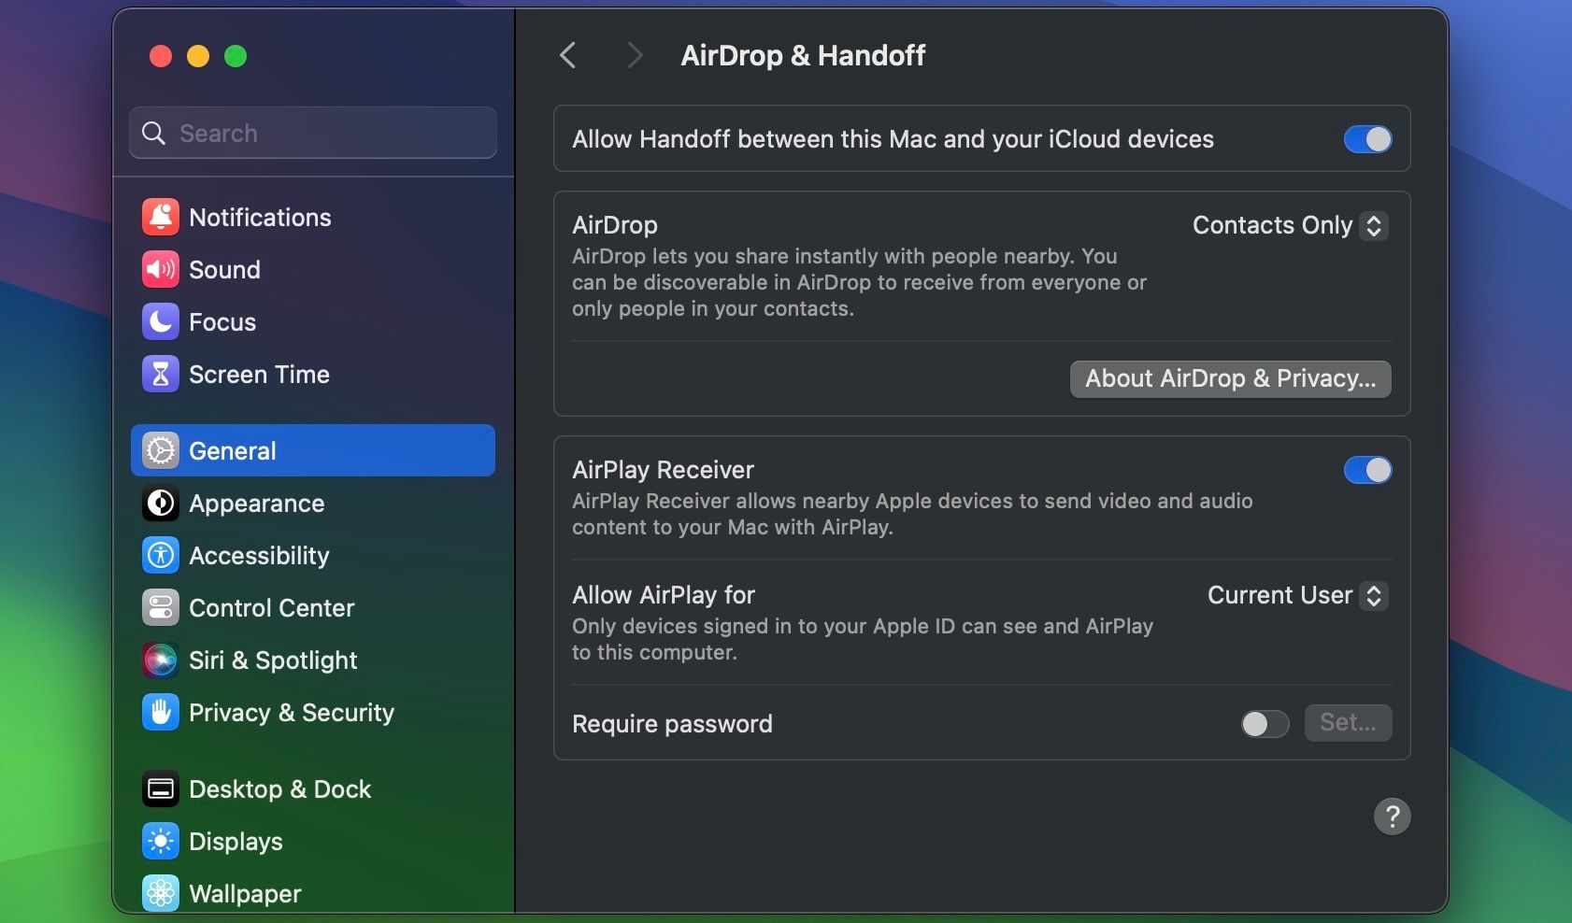Click the Set password button
The height and width of the screenshot is (923, 1572).
point(1348,722)
